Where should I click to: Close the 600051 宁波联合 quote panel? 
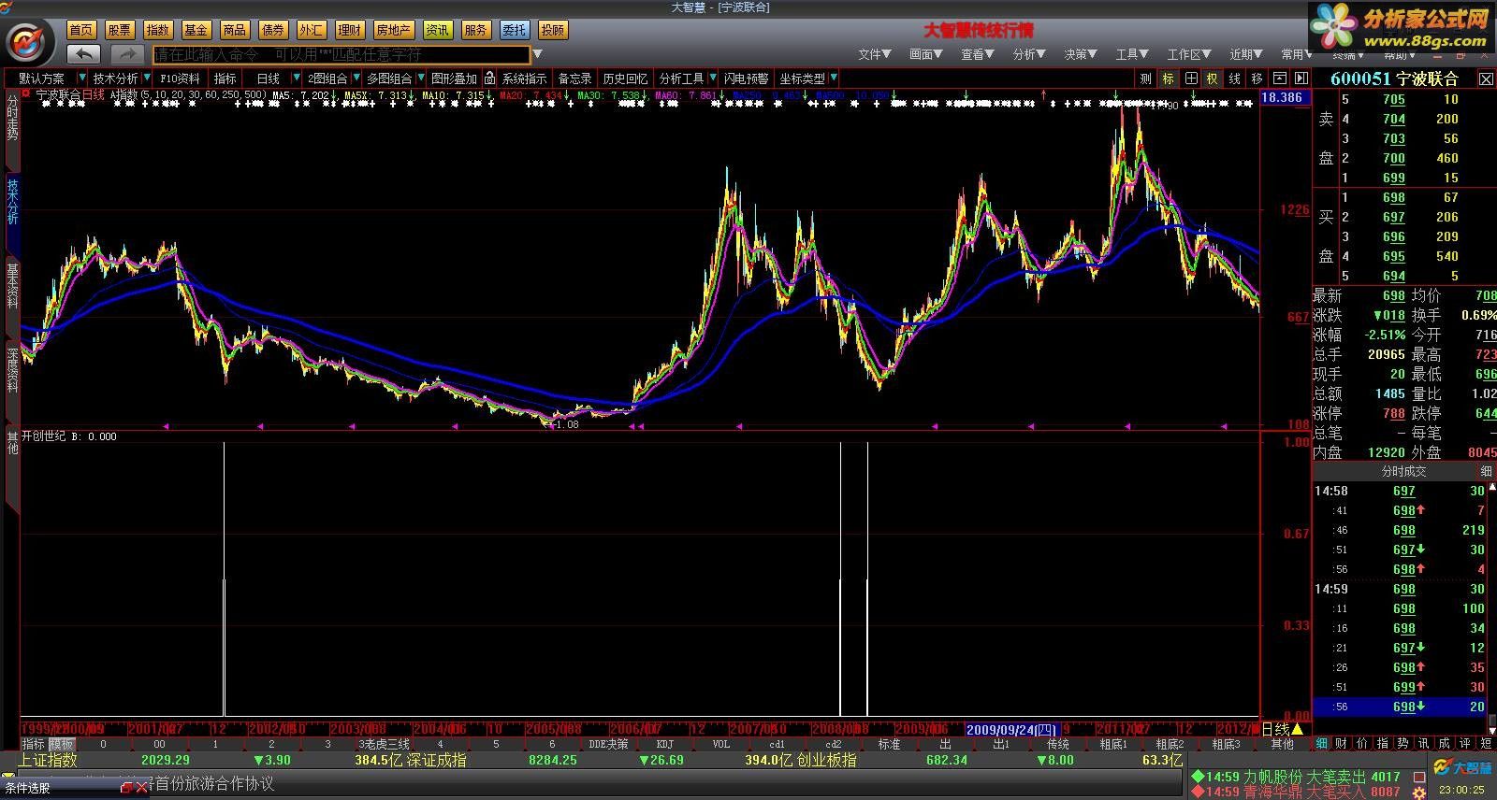pyautogui.click(x=1486, y=79)
